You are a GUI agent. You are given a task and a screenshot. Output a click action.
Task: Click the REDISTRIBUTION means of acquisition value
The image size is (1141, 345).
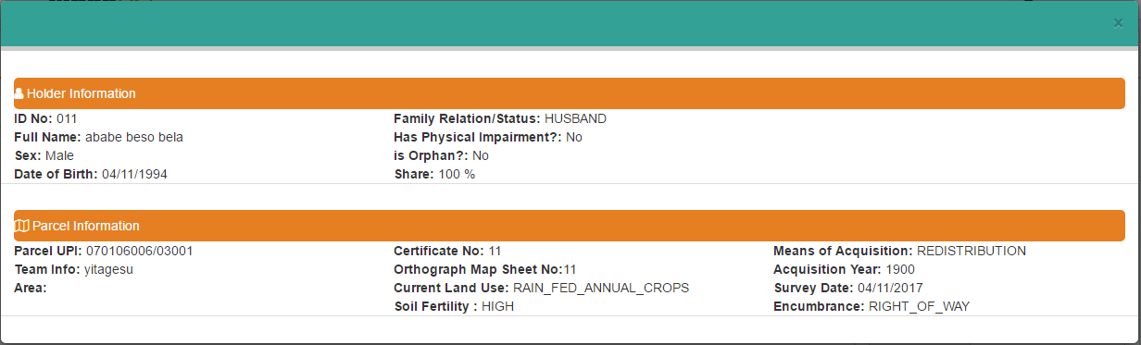coord(972,251)
